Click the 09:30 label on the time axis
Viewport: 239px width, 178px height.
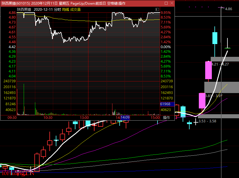pyautogui.click(x=12, y=118)
